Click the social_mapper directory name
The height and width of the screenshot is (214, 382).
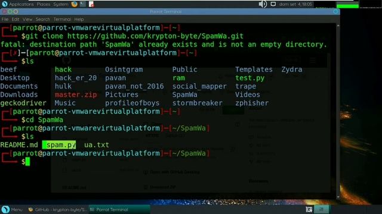(199, 86)
